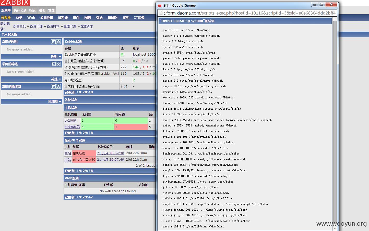Click the 有问题 cell showing 1
369x231 pixels.
(131, 127)
